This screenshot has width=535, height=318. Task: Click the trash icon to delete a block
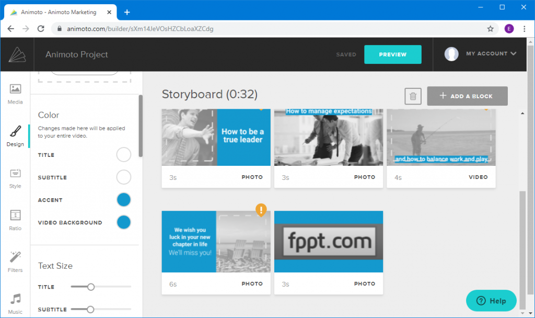coord(413,96)
